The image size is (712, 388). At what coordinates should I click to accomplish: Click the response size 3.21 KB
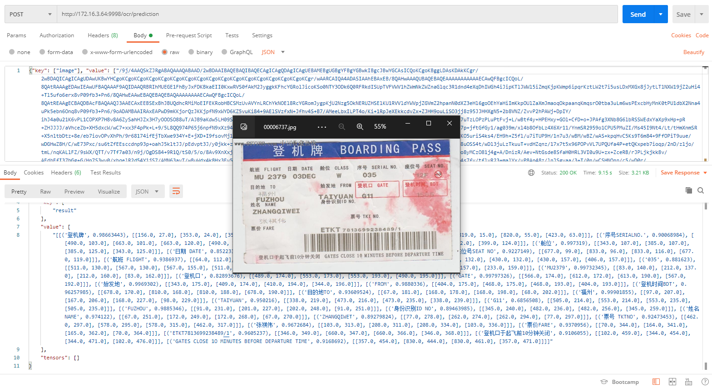pyautogui.click(x=640, y=173)
